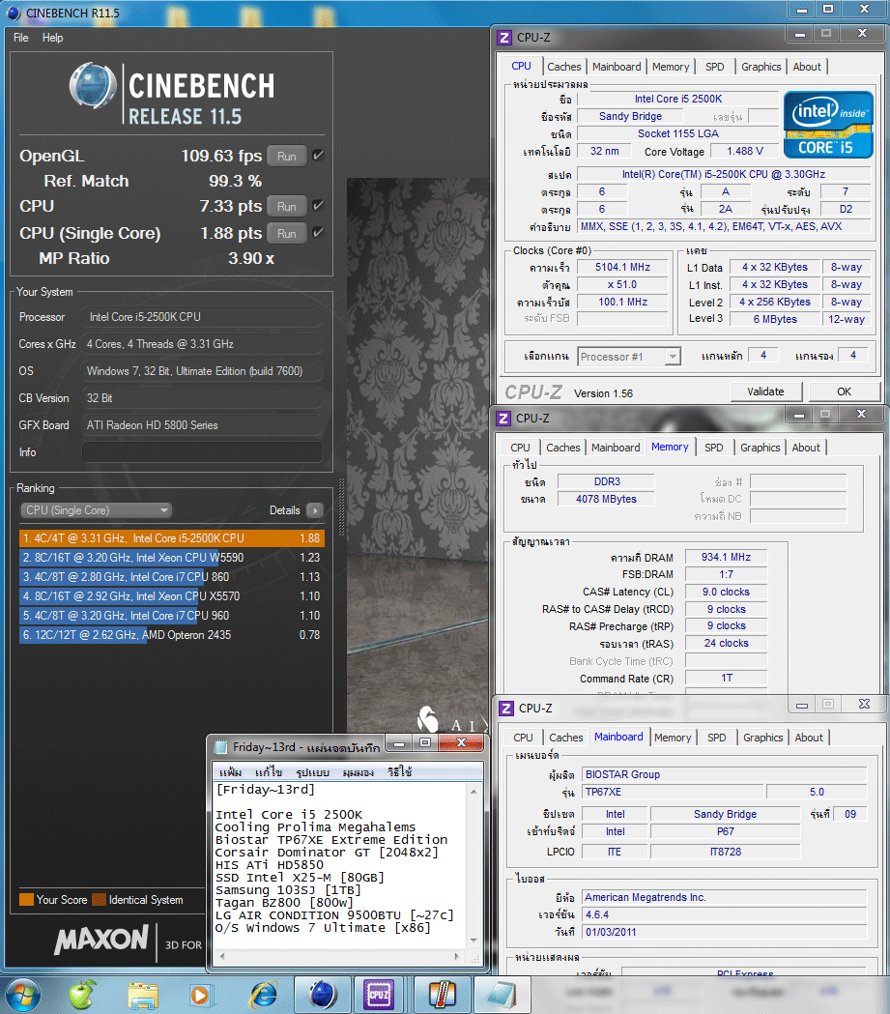Click the ATI Radeon HD 5800 Series field
This screenshot has width=890, height=1014.
(202, 425)
